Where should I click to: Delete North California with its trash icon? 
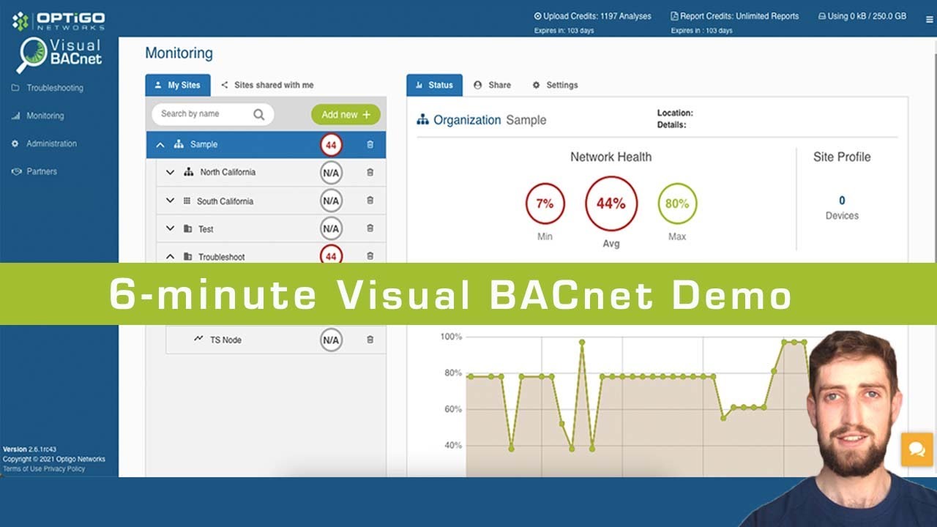[x=370, y=173]
